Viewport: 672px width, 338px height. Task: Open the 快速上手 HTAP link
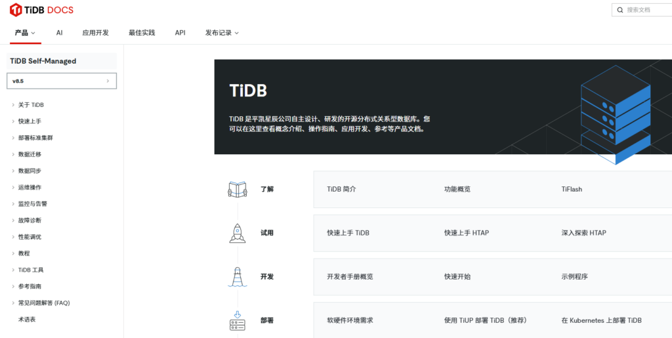tap(467, 233)
